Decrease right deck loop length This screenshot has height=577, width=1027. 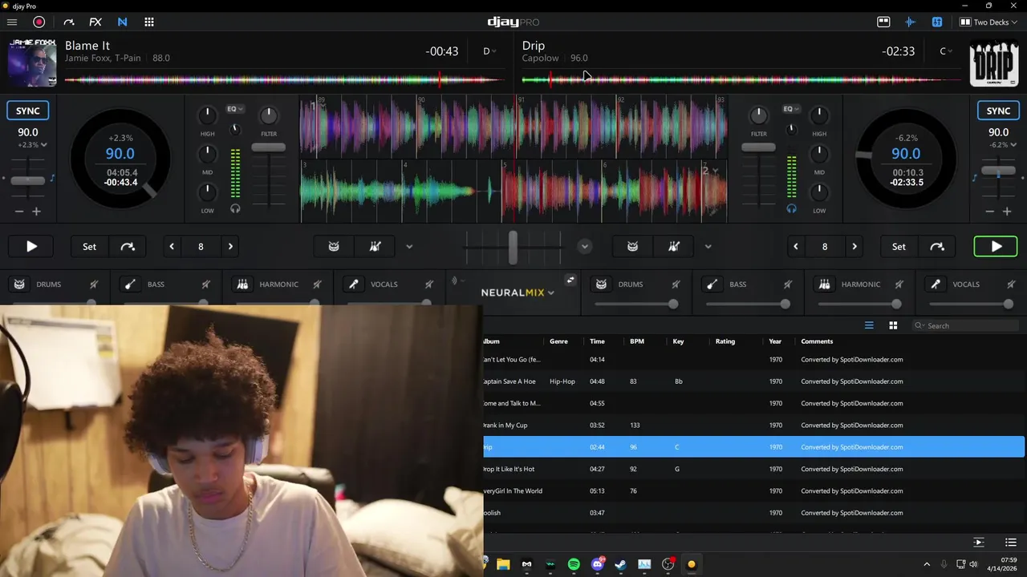[x=796, y=247]
